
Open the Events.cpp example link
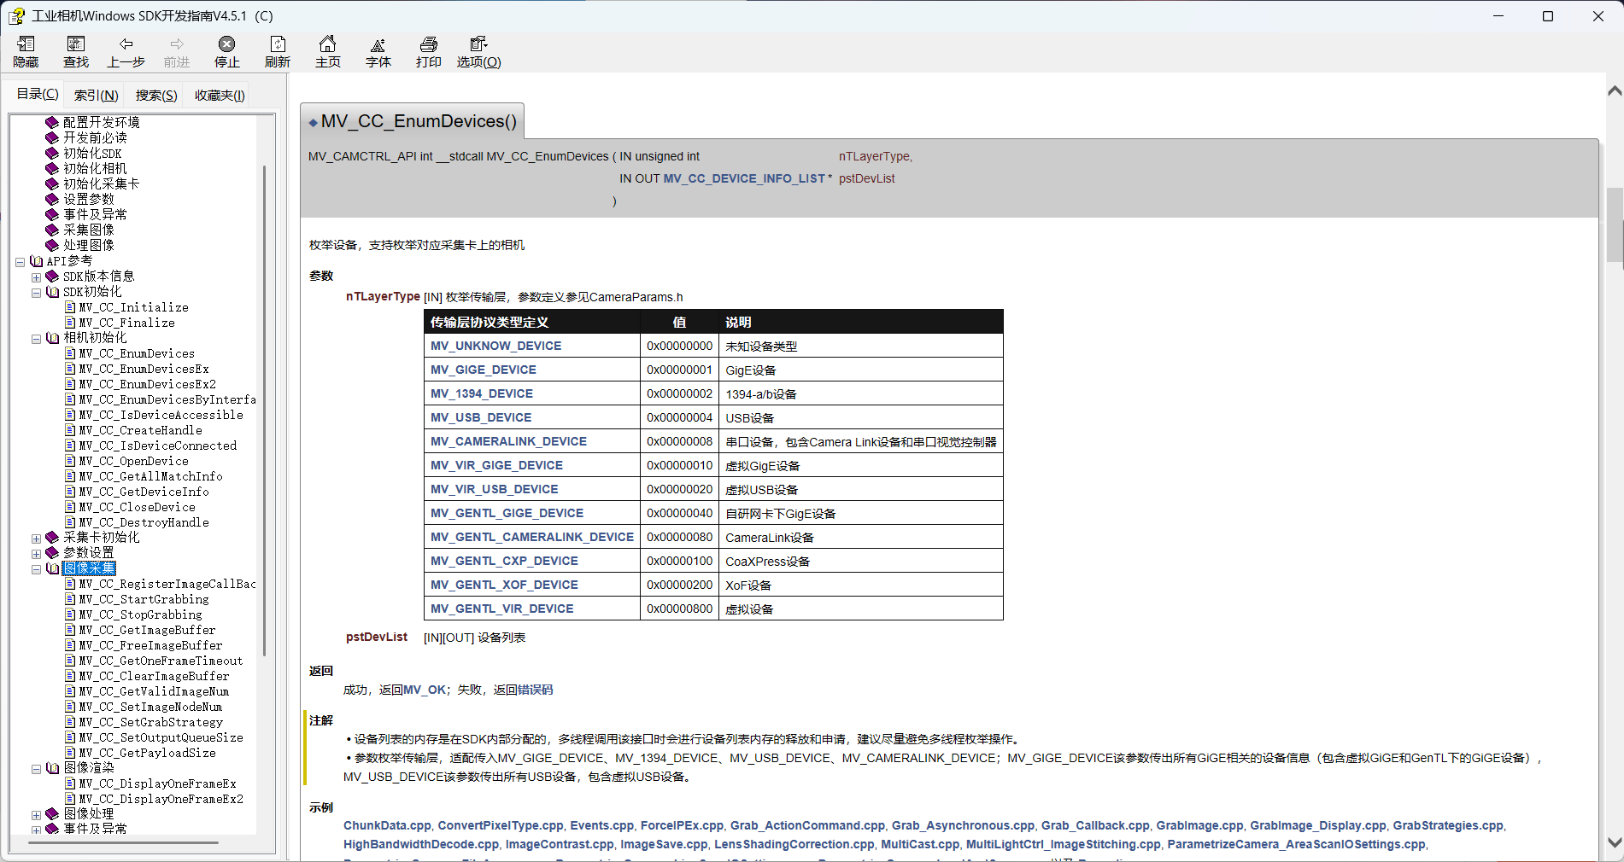click(601, 825)
